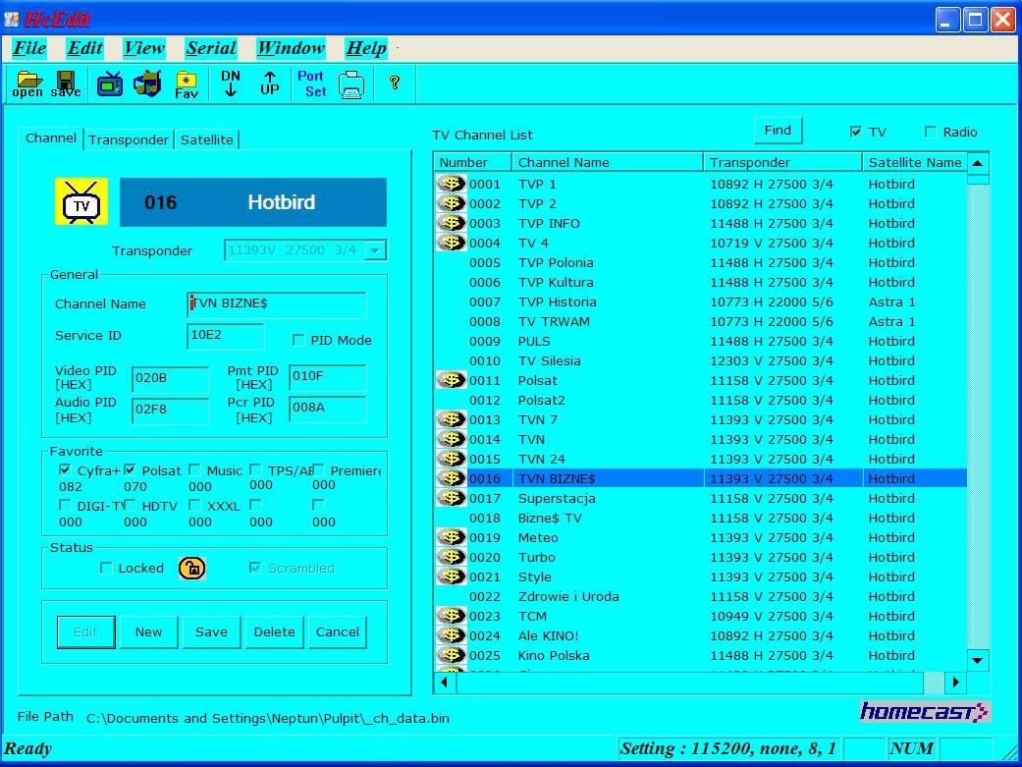Select the TV TRWAM channel row
Screen dimensions: 1022x767
[x=701, y=321]
